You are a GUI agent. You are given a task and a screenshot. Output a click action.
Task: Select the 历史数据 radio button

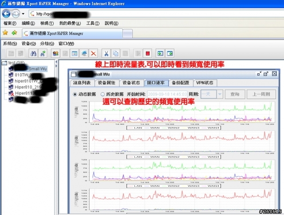click(103, 94)
